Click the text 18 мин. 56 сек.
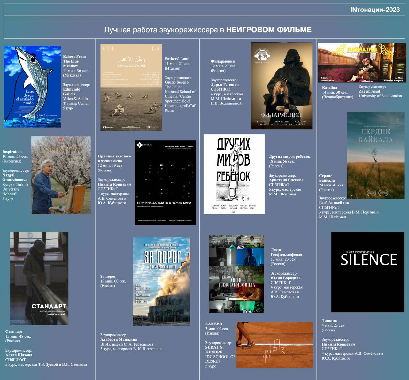 (282, 162)
